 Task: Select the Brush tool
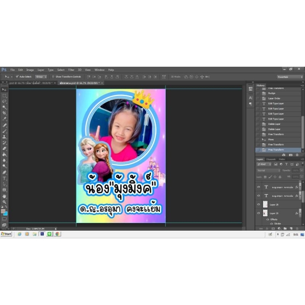(x=4, y=131)
